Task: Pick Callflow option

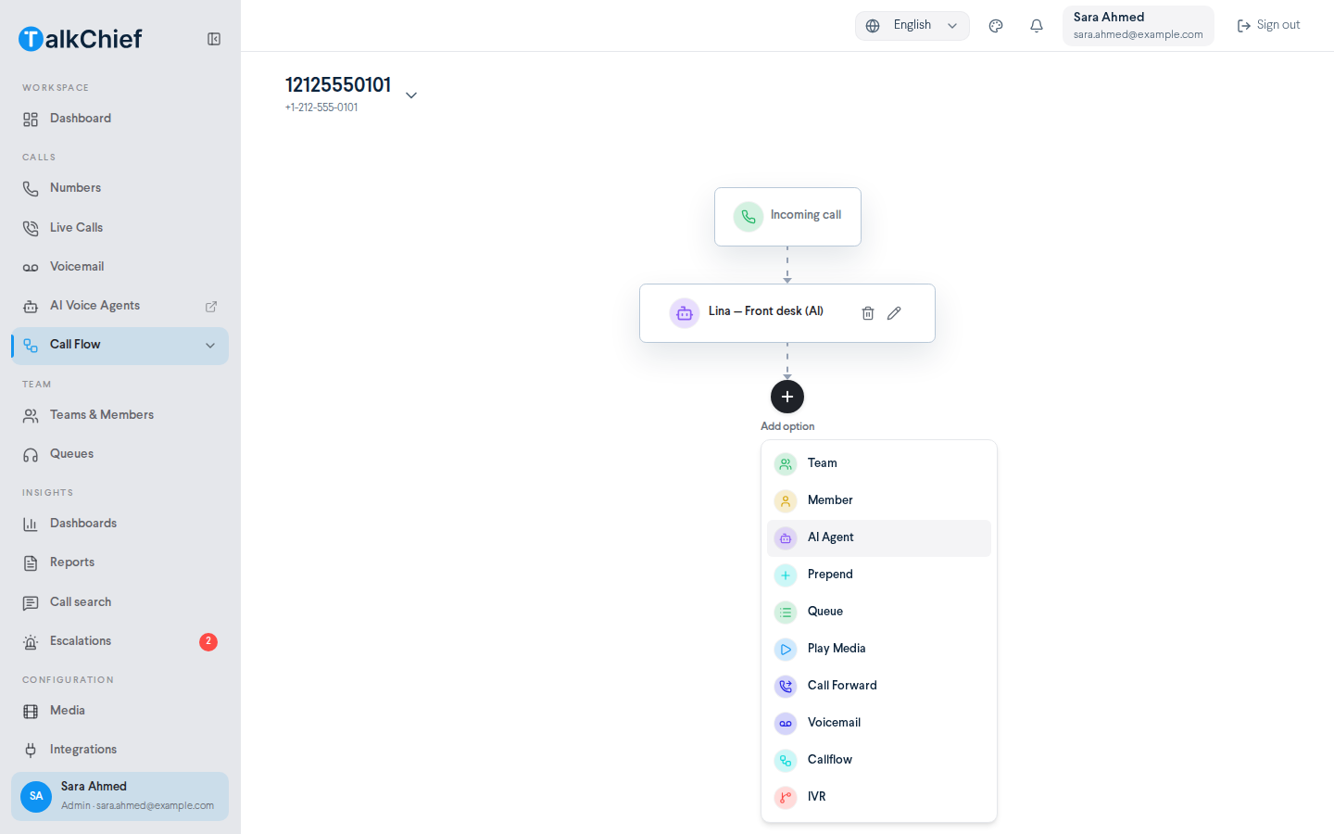Action: (x=879, y=760)
